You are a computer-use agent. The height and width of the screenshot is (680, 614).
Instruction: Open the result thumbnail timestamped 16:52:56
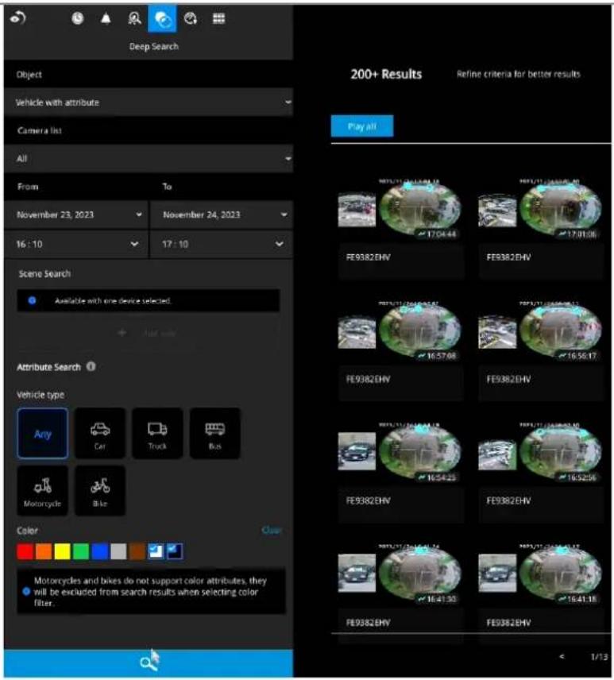[540, 453]
